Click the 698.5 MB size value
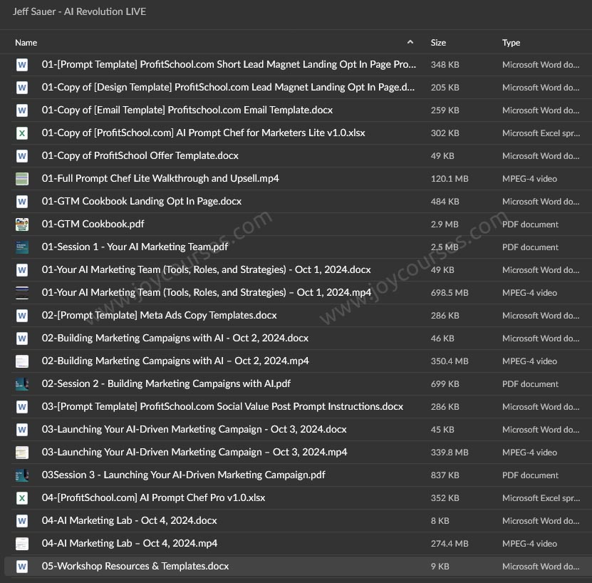592x583 pixels. [x=450, y=293]
